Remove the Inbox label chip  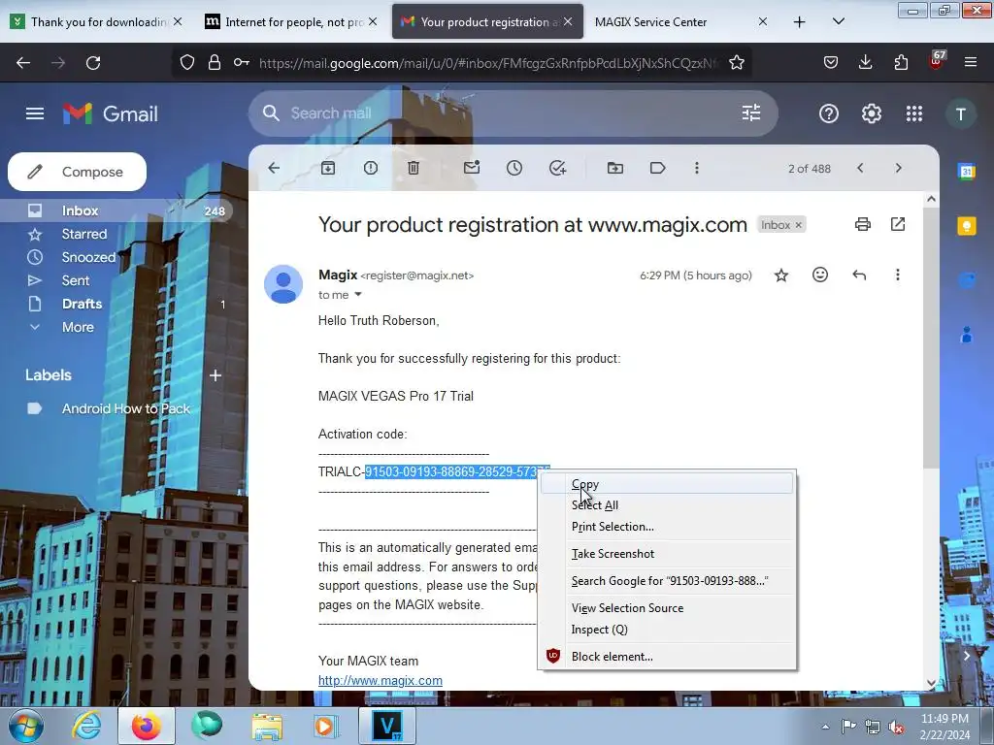click(x=799, y=225)
